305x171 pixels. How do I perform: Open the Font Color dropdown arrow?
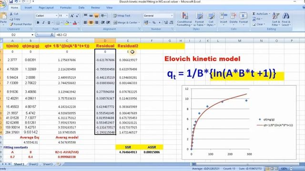(x=78, y=23)
